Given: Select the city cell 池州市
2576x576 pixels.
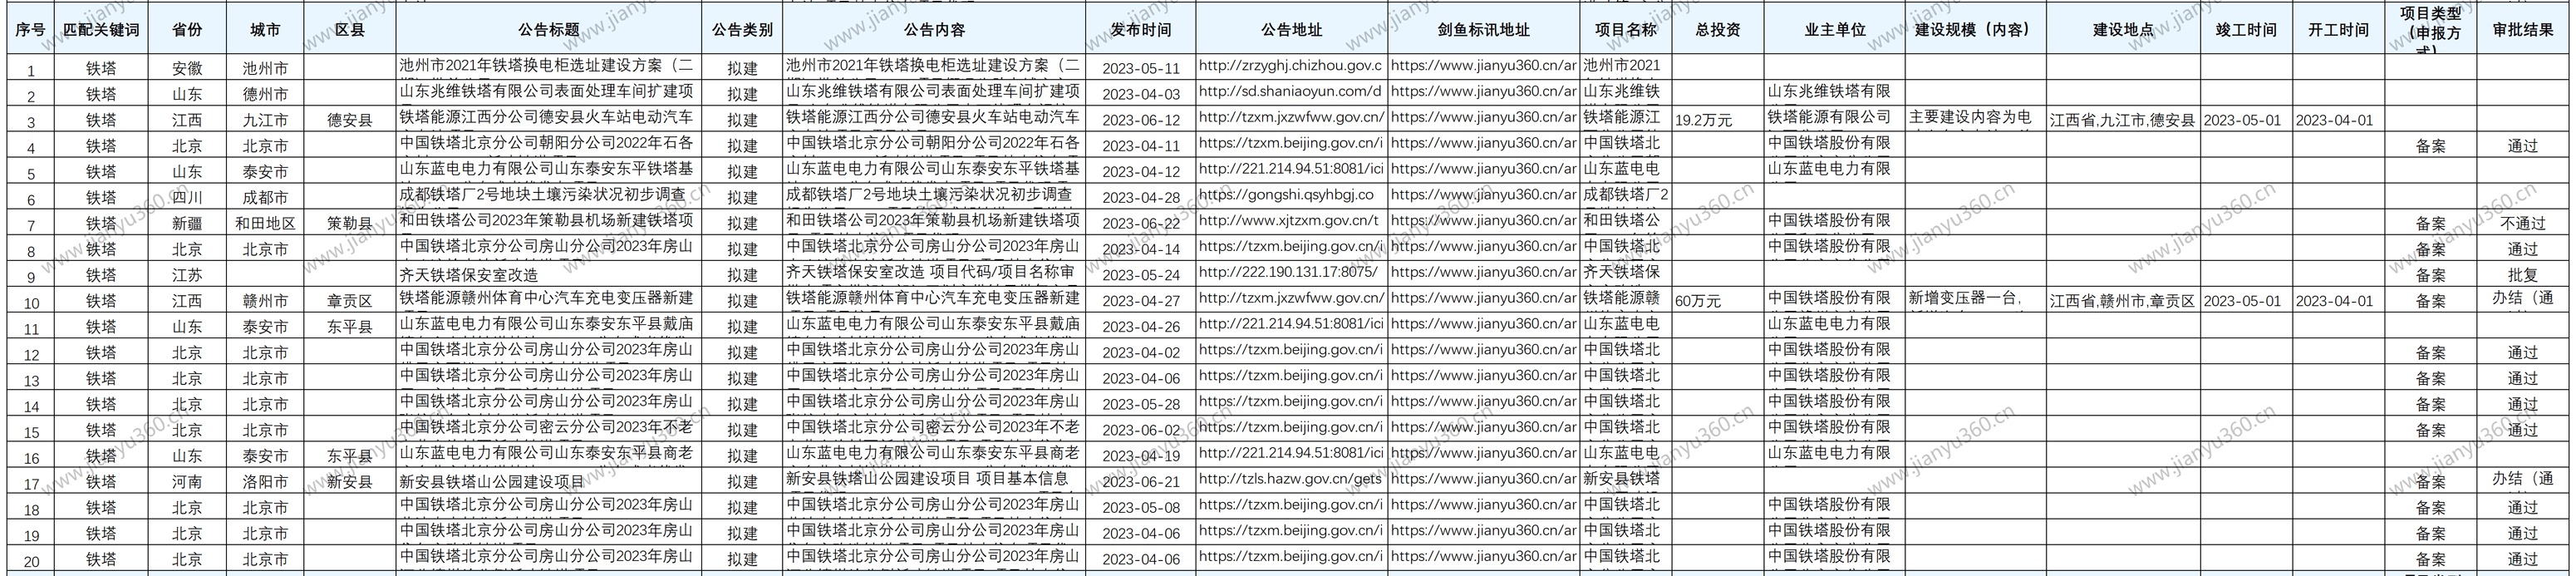Looking at the screenshot, I should point(265,69).
